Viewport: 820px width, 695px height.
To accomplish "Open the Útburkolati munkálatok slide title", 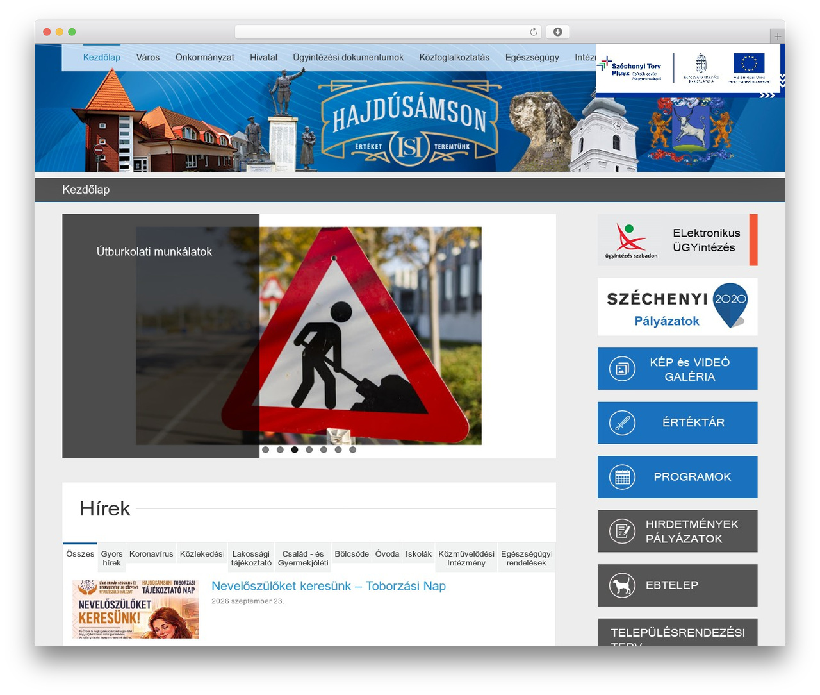I will coord(154,252).
